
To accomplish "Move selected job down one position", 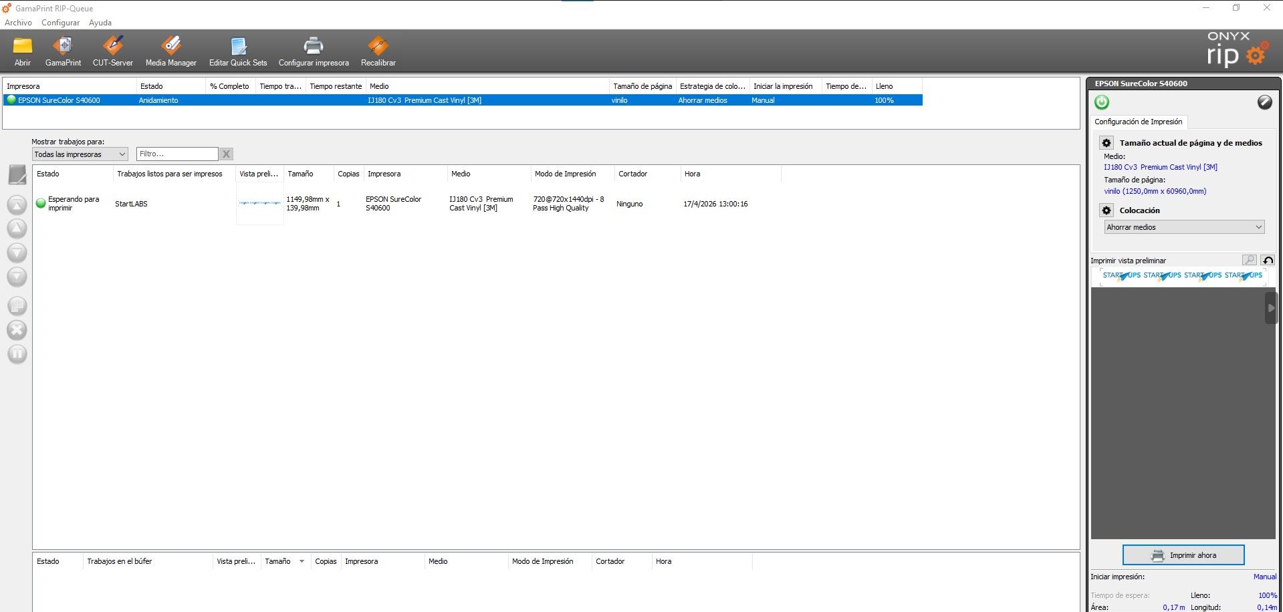I will coord(17,253).
